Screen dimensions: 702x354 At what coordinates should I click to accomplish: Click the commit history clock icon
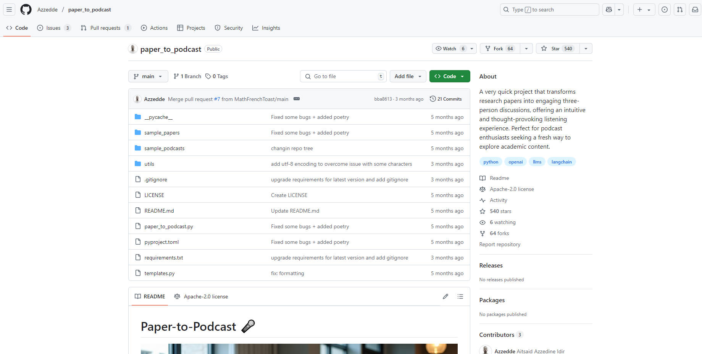[432, 99]
